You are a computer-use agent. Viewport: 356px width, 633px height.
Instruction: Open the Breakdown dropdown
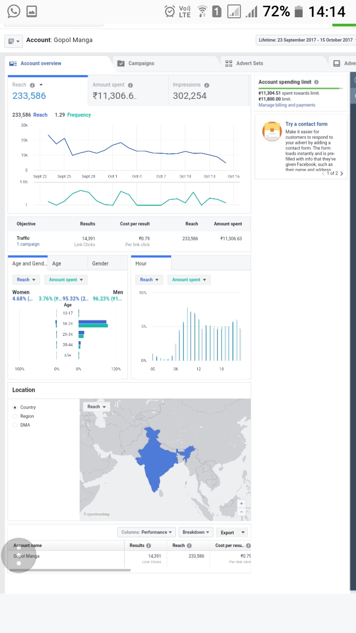point(195,532)
